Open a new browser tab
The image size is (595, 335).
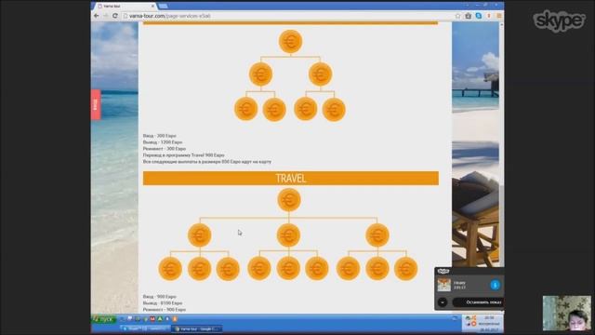tap(164, 6)
